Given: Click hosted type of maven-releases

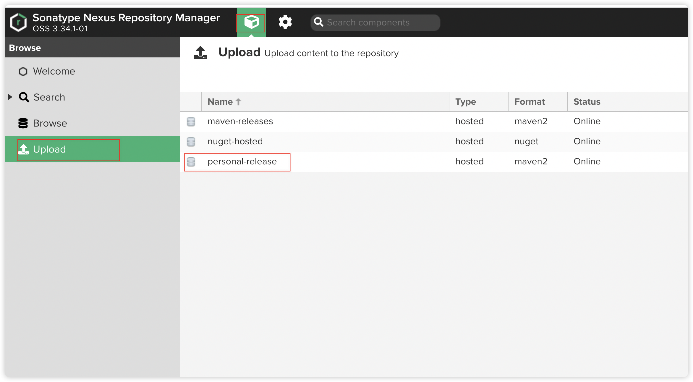Looking at the screenshot, I should coord(469,121).
